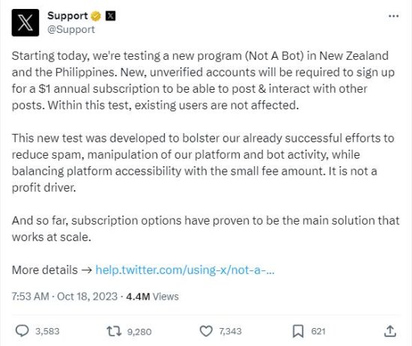
Task: Click the 621 bookmarks count
Action: point(318,331)
